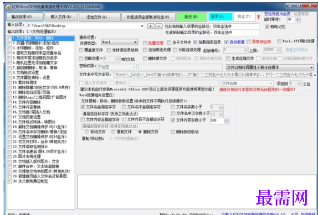Adjust the 超时等待 spinner arrows
The image size is (318, 215).
[x=298, y=19]
